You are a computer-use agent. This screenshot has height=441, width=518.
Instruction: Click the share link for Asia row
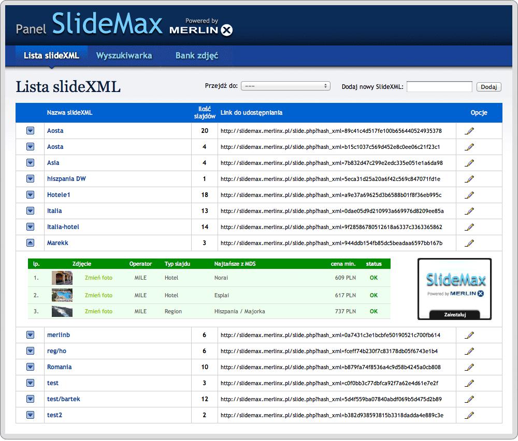[x=332, y=163]
